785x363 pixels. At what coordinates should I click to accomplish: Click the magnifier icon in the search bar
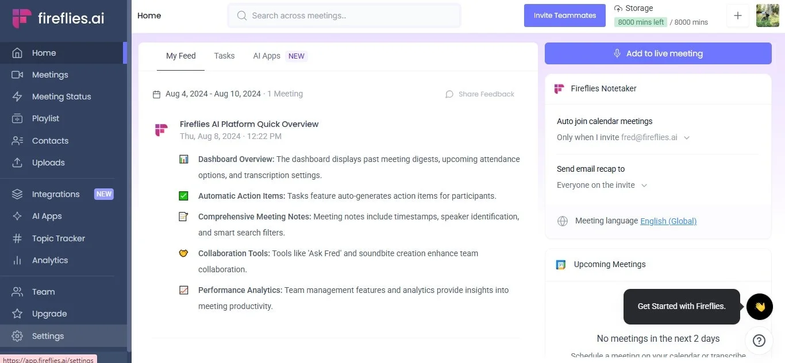(242, 16)
